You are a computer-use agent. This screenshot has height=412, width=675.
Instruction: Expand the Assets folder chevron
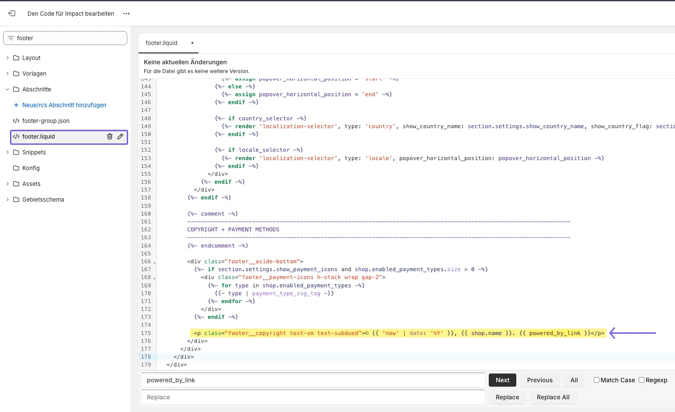tap(7, 184)
